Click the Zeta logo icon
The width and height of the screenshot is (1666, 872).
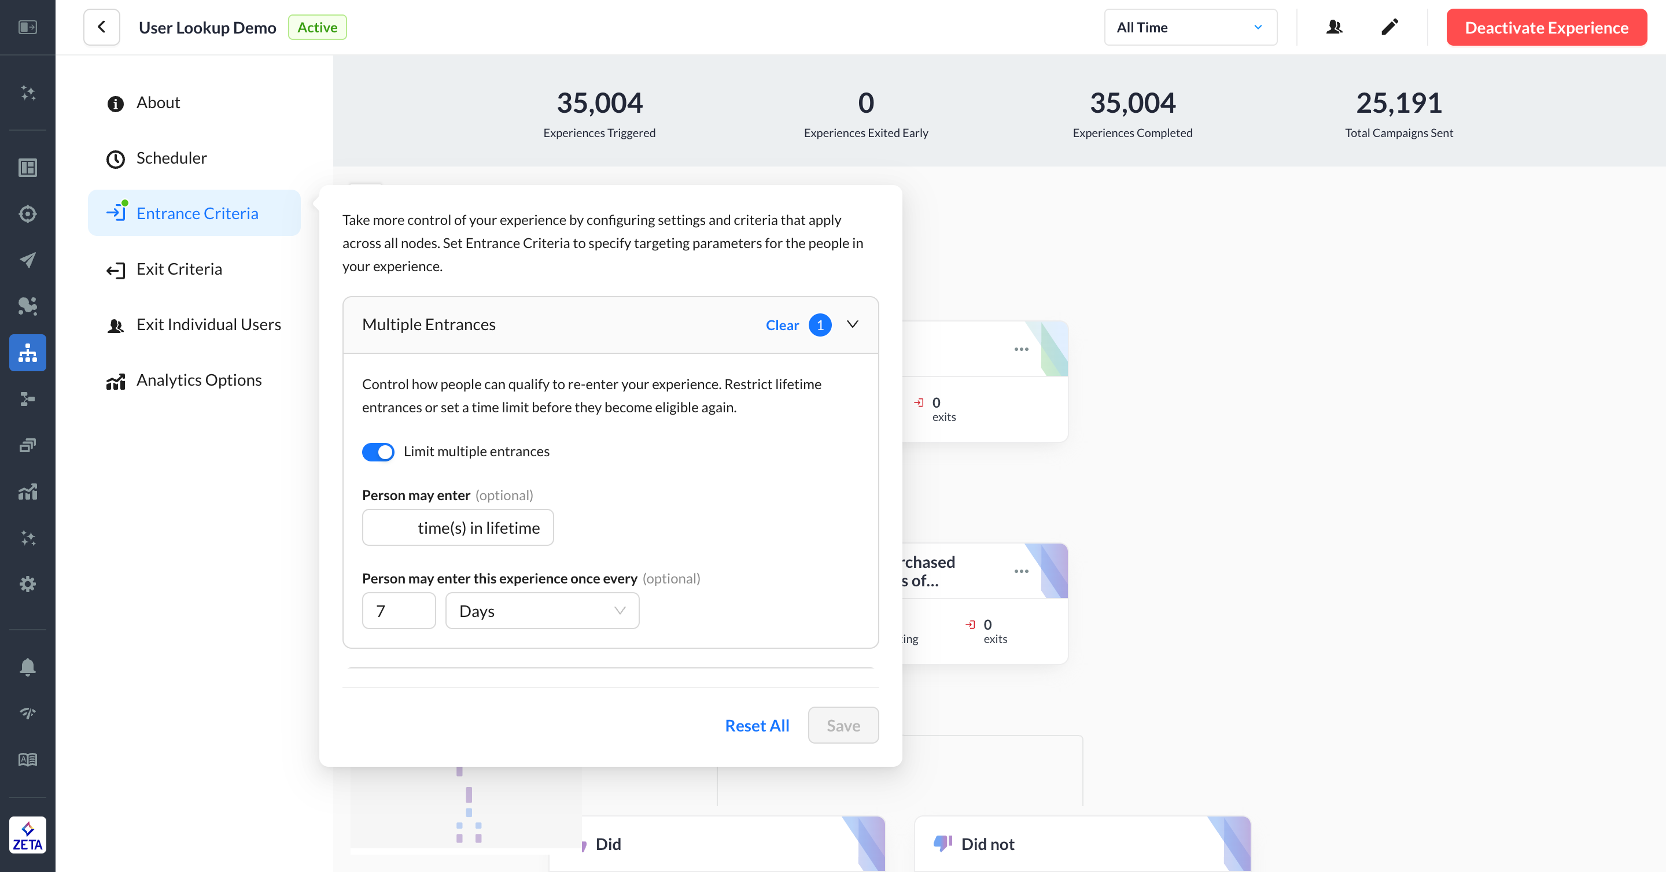point(27,834)
